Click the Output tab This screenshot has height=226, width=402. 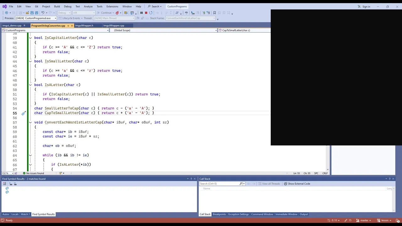pos(304,214)
